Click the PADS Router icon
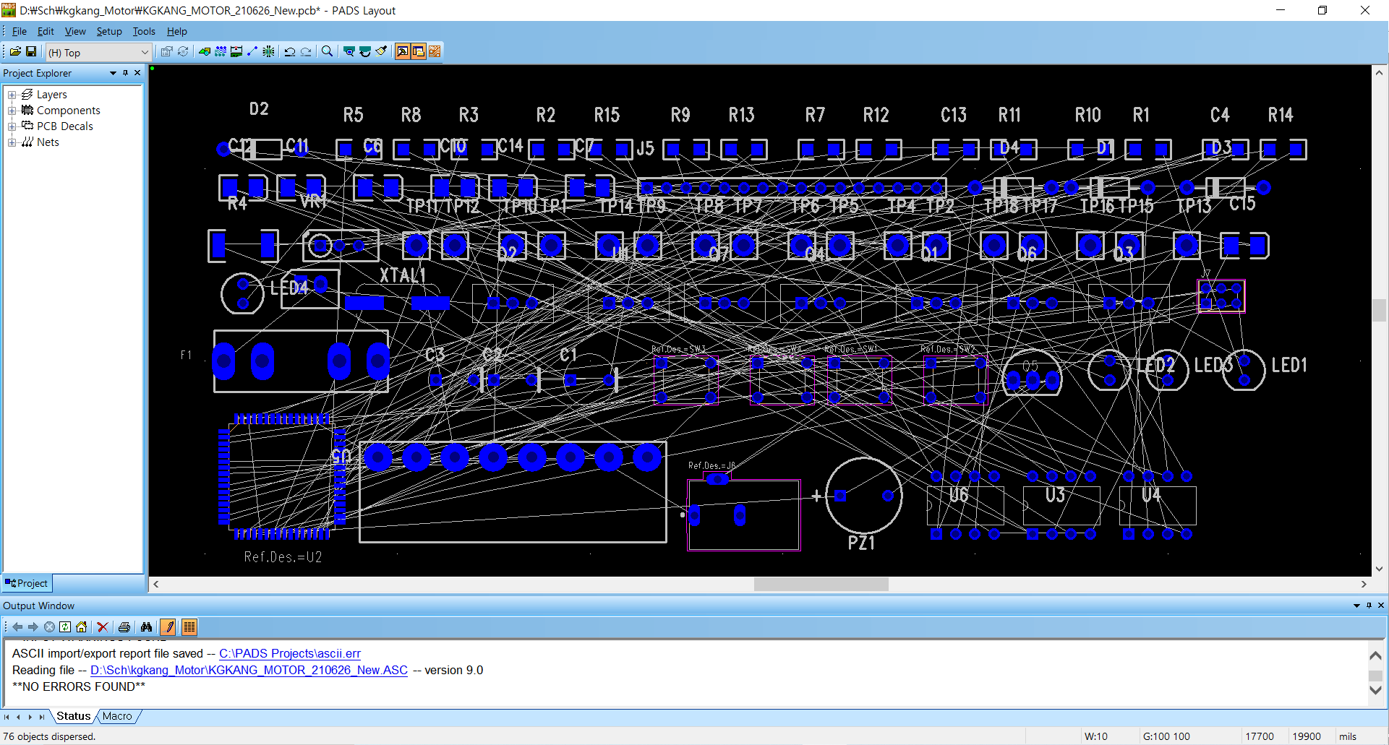This screenshot has width=1389, height=745. [x=435, y=51]
